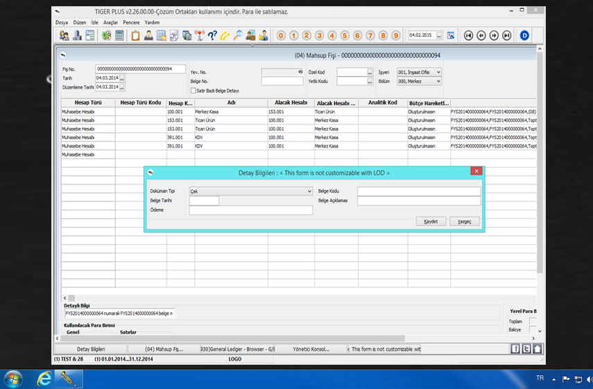
Task: Go to last record navigation icon
Action: point(507,35)
